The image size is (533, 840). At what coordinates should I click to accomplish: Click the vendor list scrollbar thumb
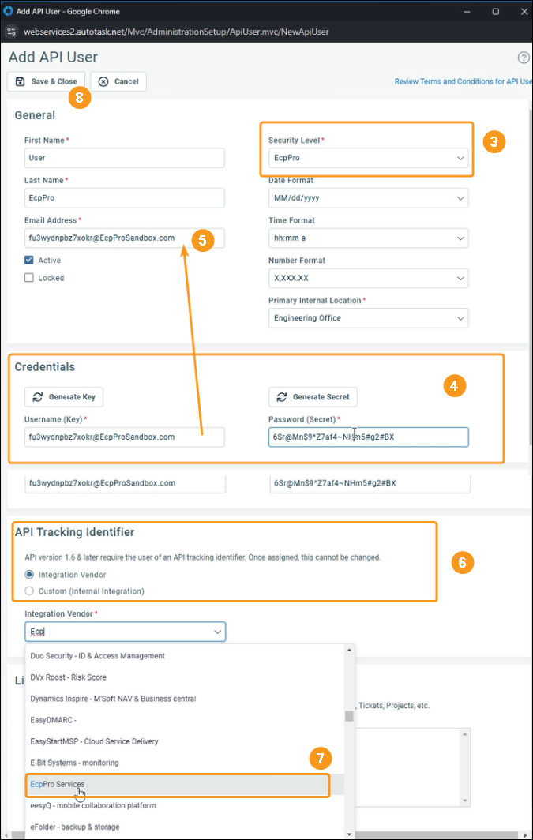click(x=349, y=716)
